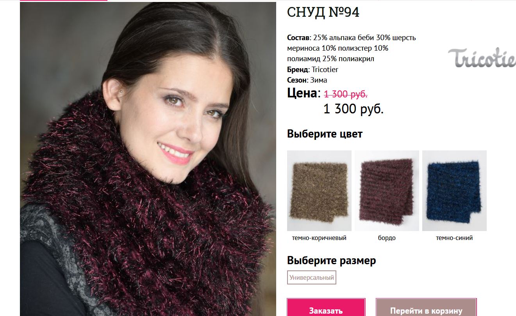Select the Универсальный size option
Image resolution: width=516 pixels, height=316 pixels.
[312, 278]
